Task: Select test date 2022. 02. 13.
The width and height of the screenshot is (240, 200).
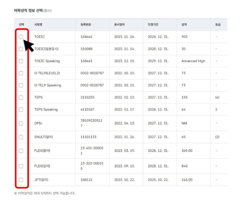Action: click(x=125, y=97)
